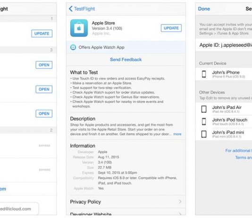Click release date Aug 11, 2015
This screenshot has width=252, height=218.
109,157
